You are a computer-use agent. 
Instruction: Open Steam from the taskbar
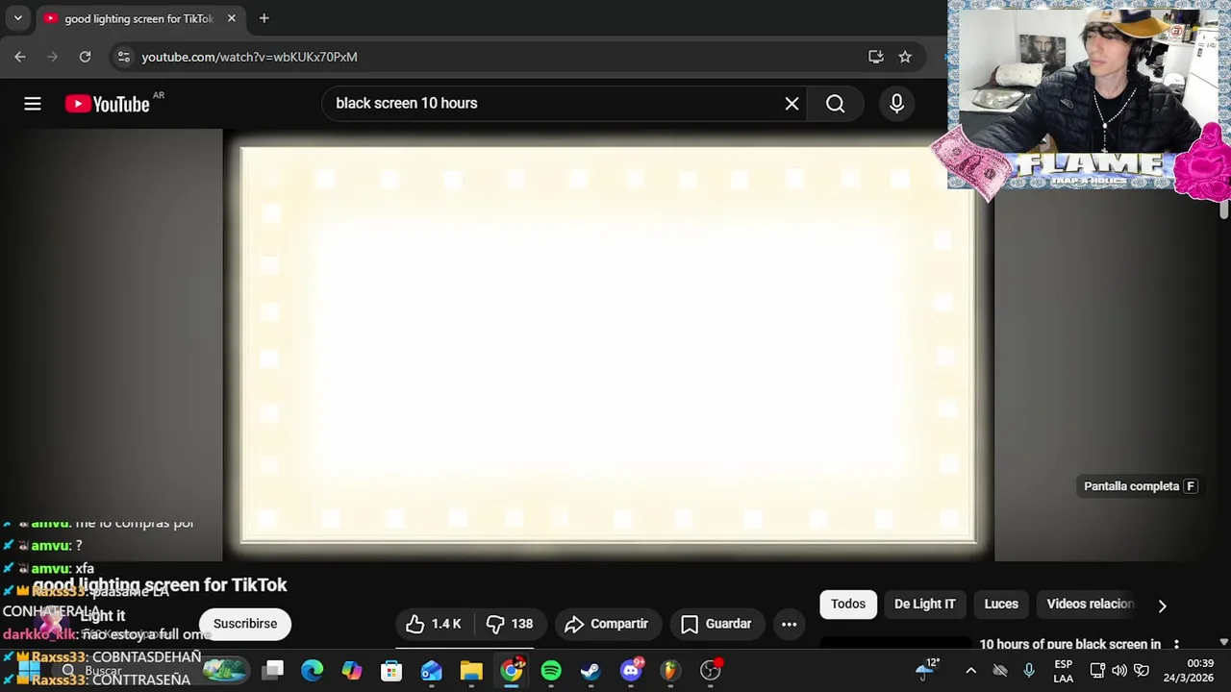pyautogui.click(x=590, y=670)
